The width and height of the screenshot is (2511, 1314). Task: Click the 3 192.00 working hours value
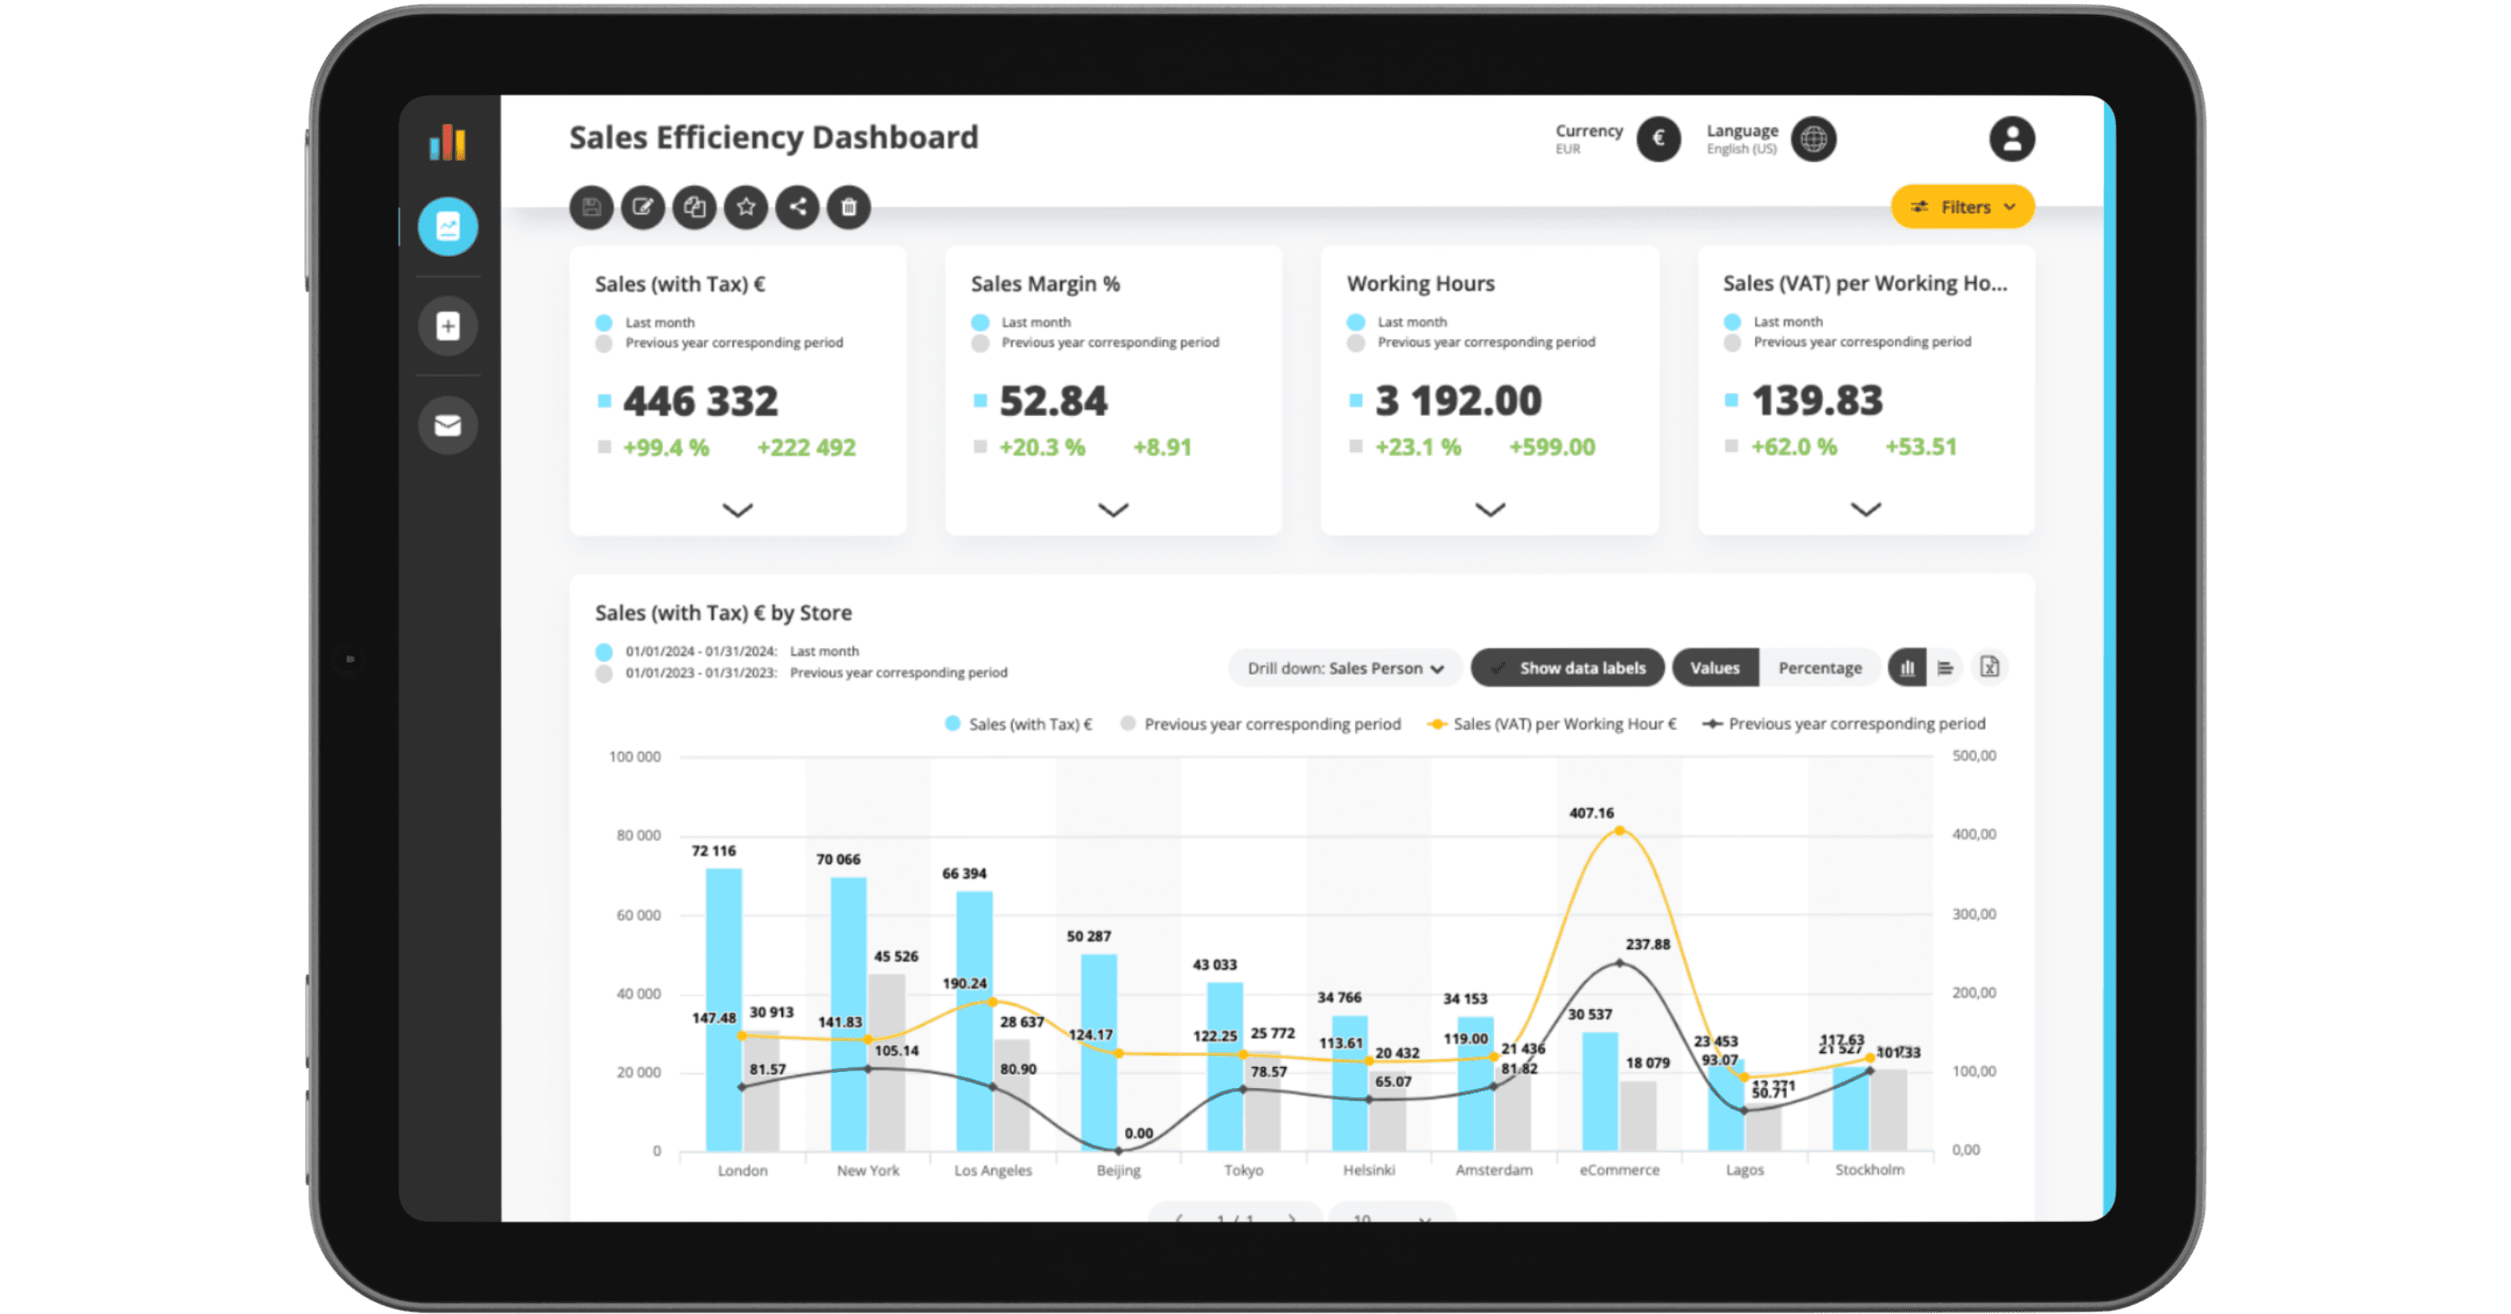pos(1458,401)
